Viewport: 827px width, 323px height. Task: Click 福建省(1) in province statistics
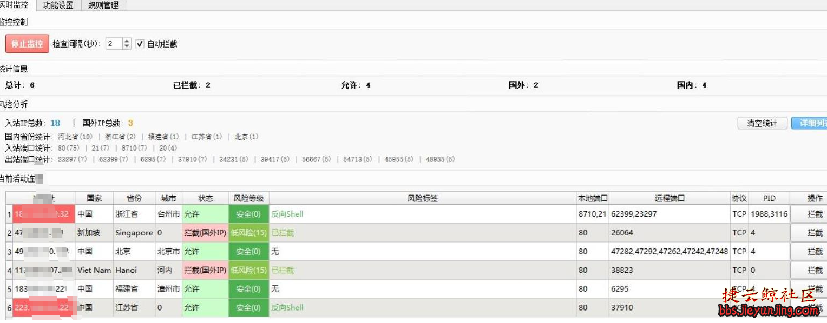point(163,137)
